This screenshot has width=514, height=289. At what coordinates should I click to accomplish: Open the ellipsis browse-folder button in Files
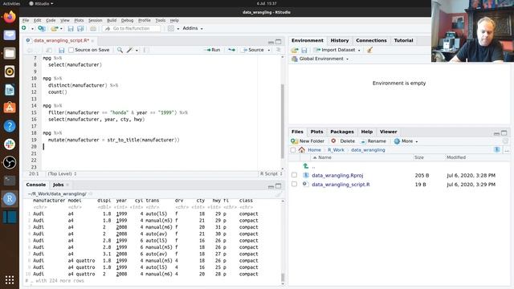click(507, 150)
